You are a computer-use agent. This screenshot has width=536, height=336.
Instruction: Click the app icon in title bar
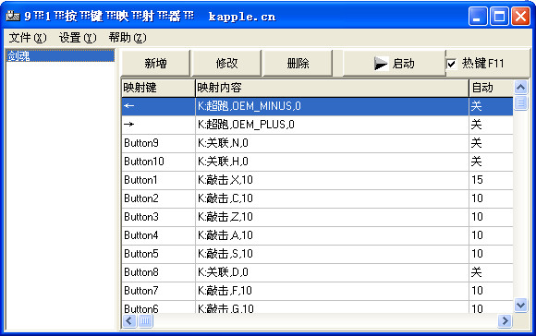[13, 16]
